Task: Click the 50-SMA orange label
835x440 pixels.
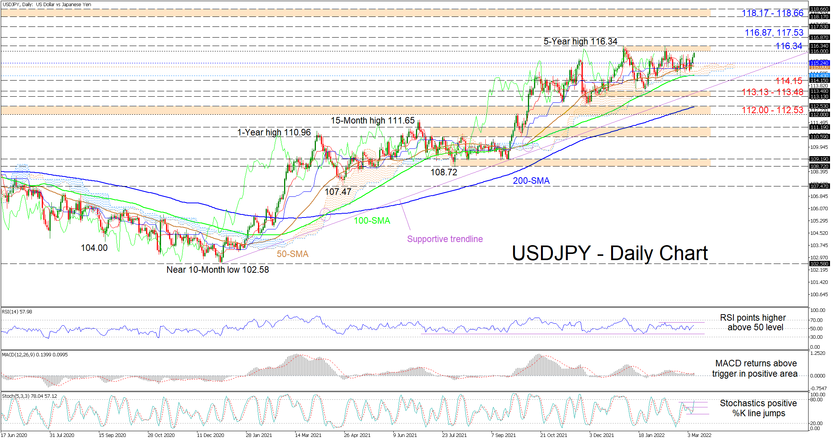Action: coord(293,254)
